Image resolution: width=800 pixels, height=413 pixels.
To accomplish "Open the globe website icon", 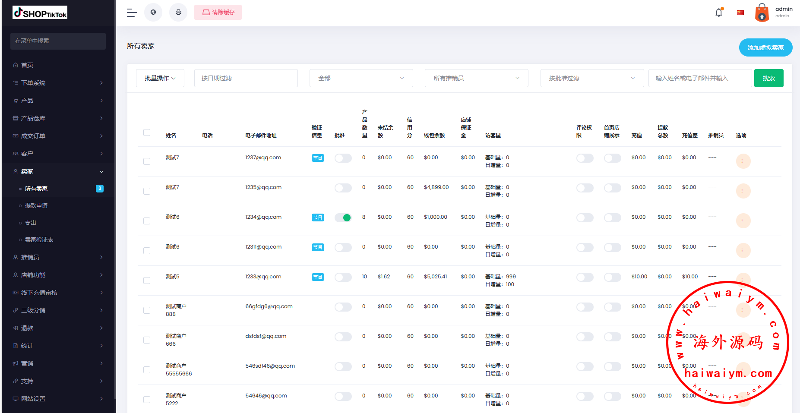I will (153, 13).
